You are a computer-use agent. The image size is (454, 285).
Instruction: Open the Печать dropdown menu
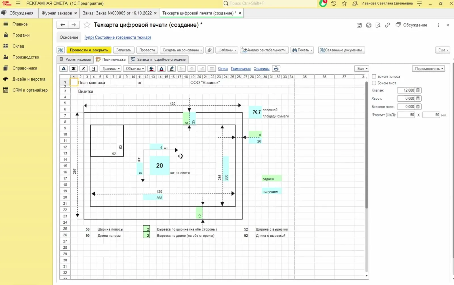coord(302,50)
